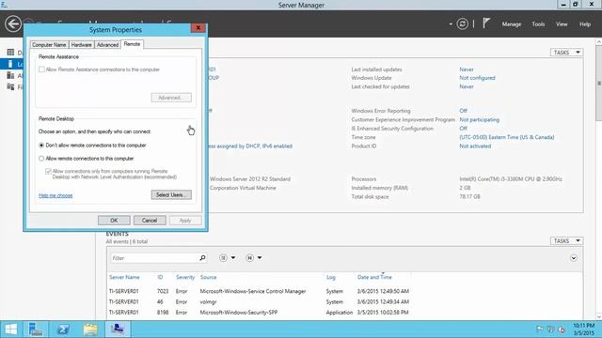Image resolution: width=602 pixels, height=338 pixels.
Task: Click the Dashboard icon in the sidebar
Action: pyautogui.click(x=10, y=53)
